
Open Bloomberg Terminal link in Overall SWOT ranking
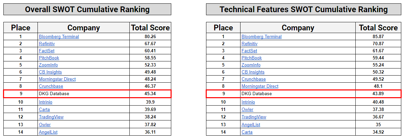point(59,36)
